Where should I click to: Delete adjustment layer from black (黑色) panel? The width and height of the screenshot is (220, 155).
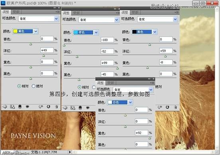(x=175, y=107)
